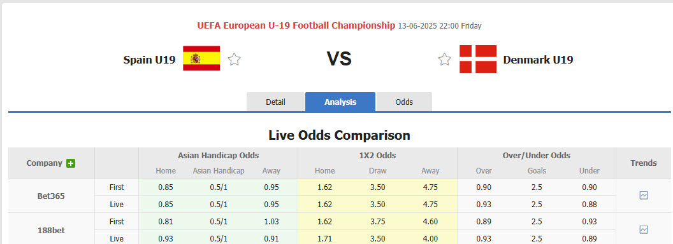Screen dimensions: 673x244
Task: Click the Company column header
Action: [x=44, y=163]
